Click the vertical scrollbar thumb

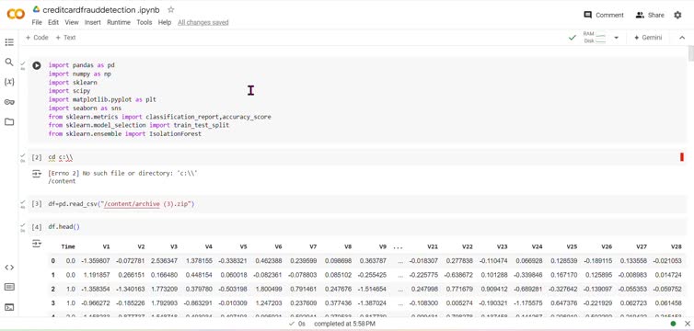691,54
